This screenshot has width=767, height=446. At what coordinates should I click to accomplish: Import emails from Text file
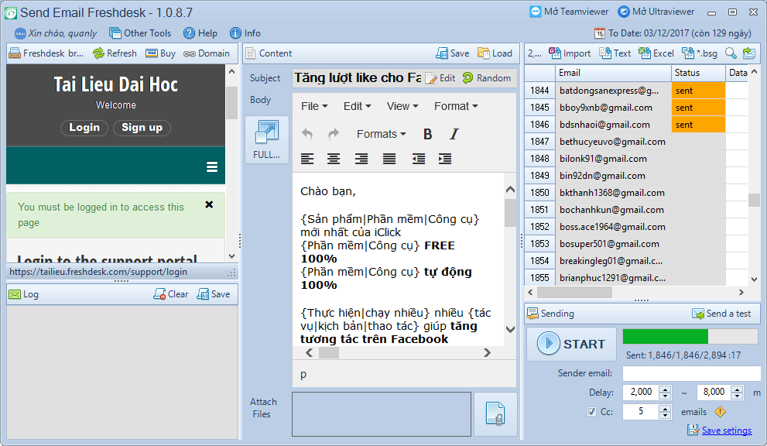click(615, 53)
